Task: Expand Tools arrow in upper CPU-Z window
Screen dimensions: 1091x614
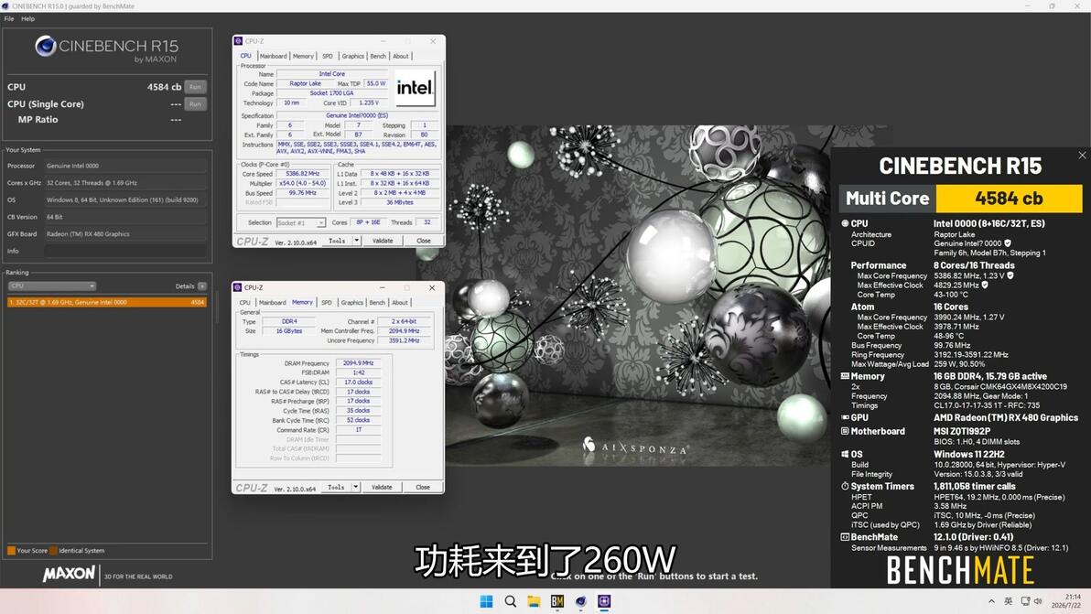Action: [x=356, y=241]
